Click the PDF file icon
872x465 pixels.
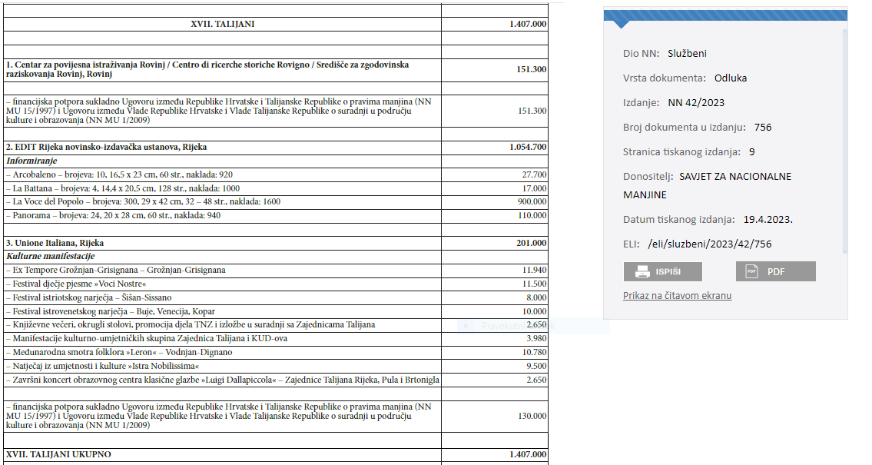(752, 271)
